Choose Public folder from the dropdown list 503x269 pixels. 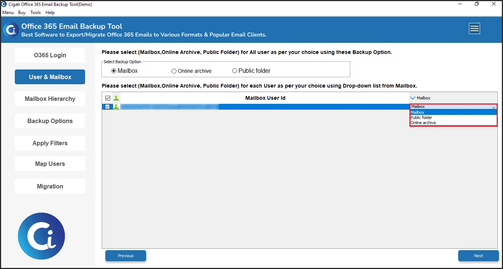[453, 118]
